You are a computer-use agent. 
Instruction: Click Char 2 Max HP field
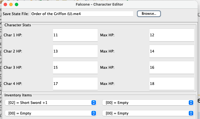[x=172, y=51]
